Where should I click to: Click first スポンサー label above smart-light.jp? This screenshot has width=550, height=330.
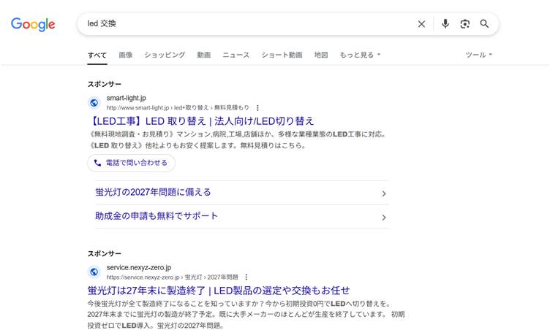[x=104, y=84]
